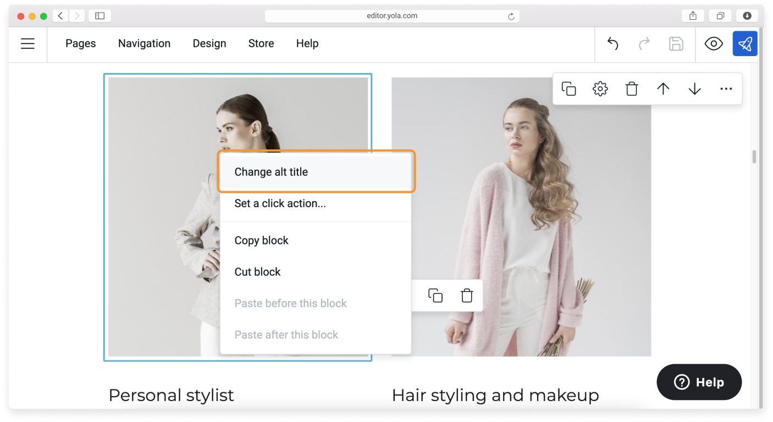Open the Store menu
The height and width of the screenshot is (422, 773).
pos(261,43)
